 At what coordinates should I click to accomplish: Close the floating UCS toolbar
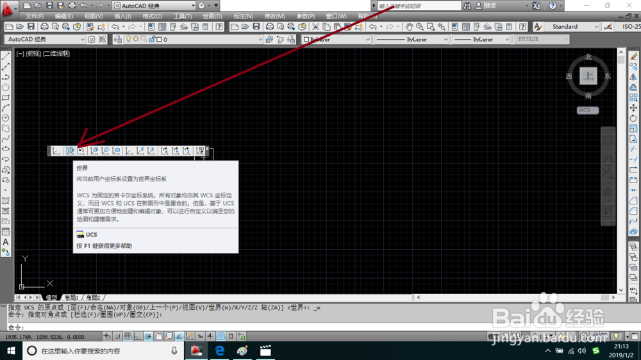(x=207, y=149)
